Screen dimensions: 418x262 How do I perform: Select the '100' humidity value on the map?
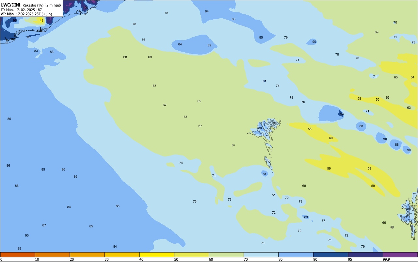coord(86,8)
